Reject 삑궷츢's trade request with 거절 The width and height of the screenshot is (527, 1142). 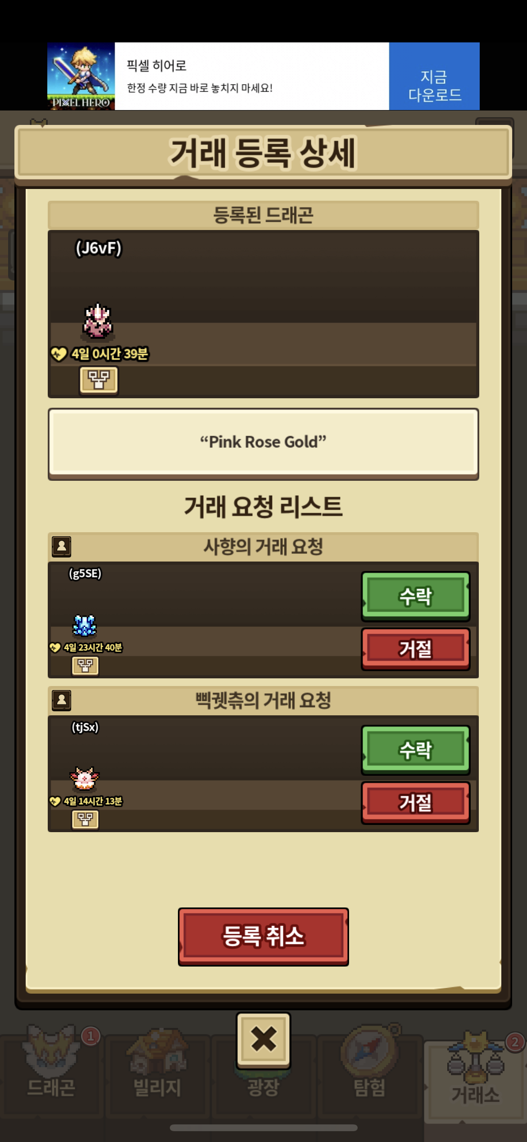coord(415,802)
